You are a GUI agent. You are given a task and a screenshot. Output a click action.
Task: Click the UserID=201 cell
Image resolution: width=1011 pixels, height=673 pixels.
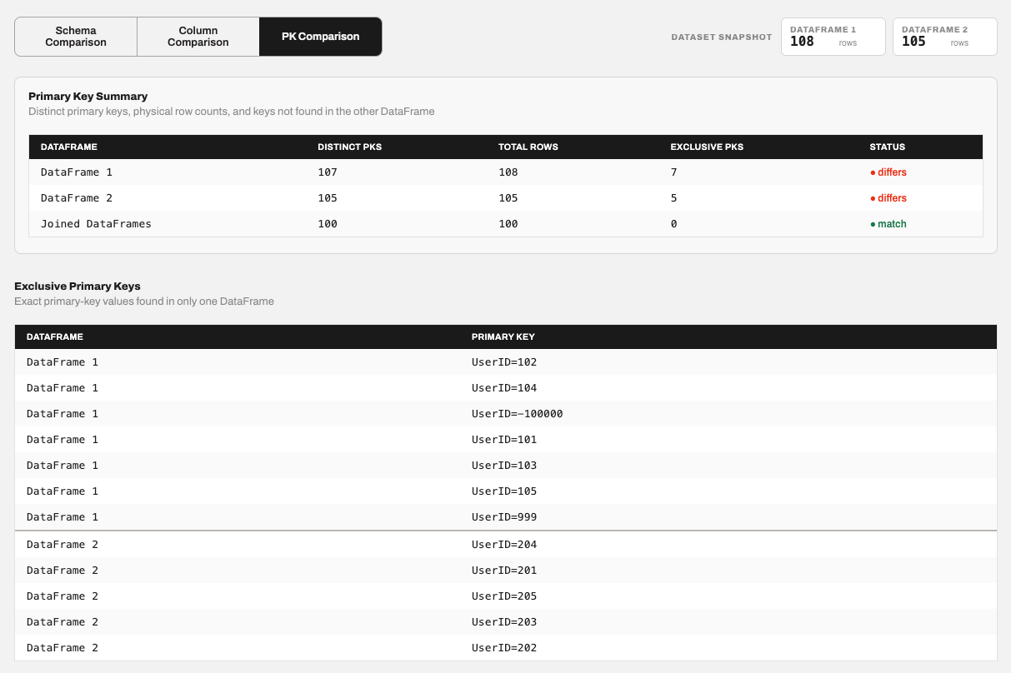(x=504, y=571)
